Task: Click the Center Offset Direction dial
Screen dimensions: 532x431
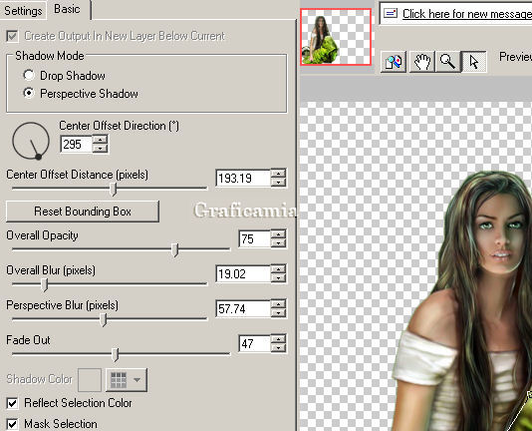Action: pos(31,141)
